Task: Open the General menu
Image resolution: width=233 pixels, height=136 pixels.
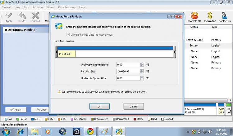Action: [x=7, y=7]
